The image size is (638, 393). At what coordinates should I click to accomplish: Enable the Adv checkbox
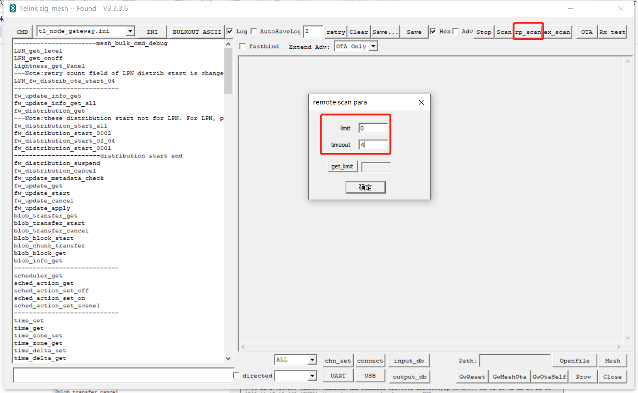(456, 31)
